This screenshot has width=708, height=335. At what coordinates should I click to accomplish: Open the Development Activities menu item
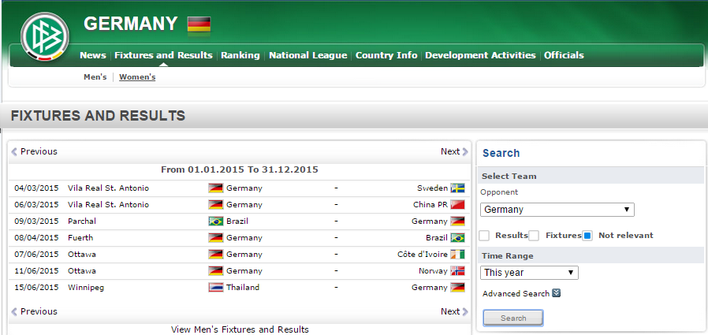[x=480, y=55]
